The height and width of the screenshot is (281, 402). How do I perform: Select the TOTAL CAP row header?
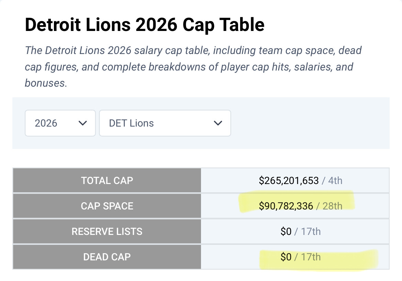(x=107, y=181)
